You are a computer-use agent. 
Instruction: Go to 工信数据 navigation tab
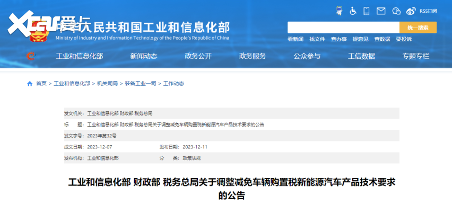361,56
